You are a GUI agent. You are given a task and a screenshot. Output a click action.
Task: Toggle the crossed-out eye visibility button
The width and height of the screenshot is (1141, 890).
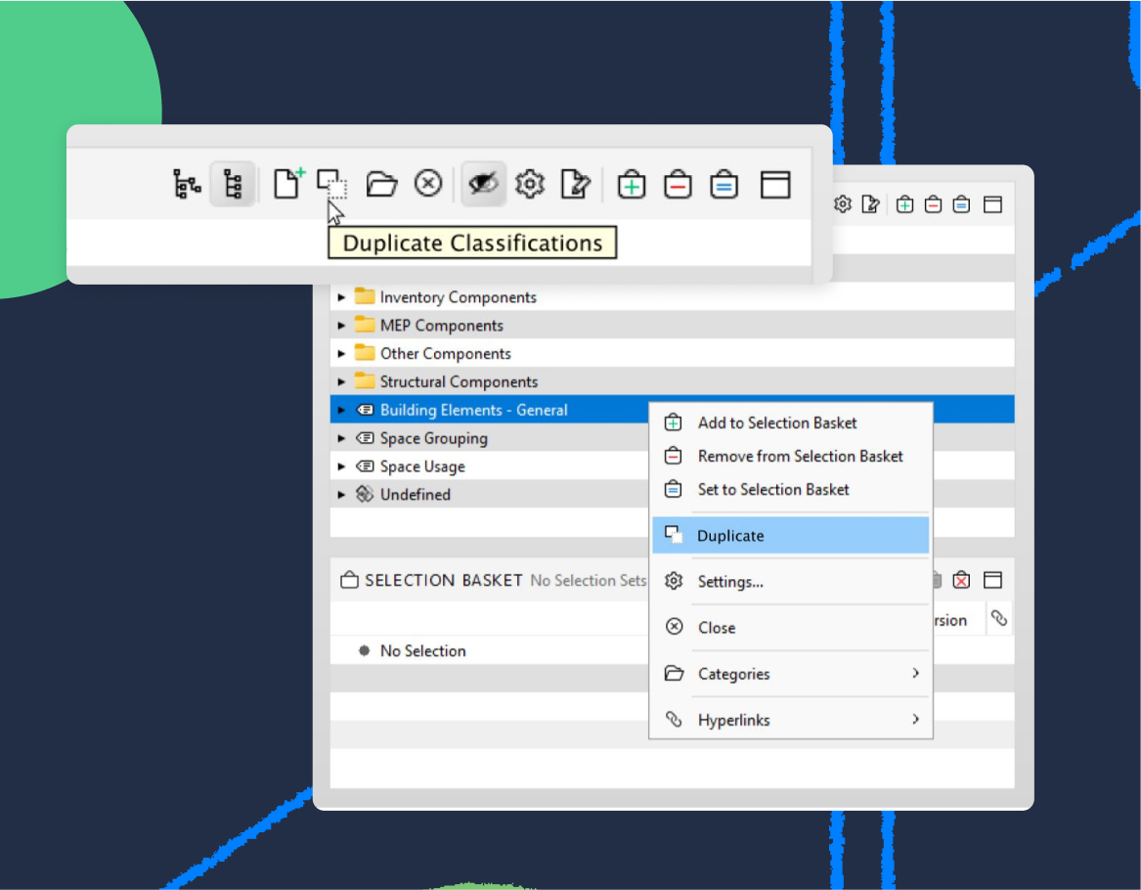pos(483,184)
